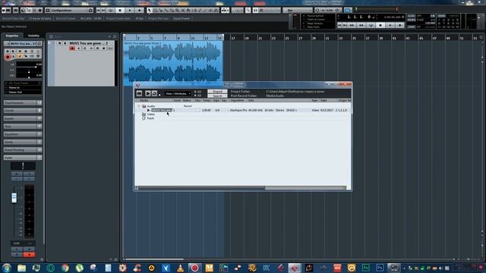Viewport: 486px width, 273px height.
Task: Click Record in the top toolbar transport
Action: (x=140, y=10)
